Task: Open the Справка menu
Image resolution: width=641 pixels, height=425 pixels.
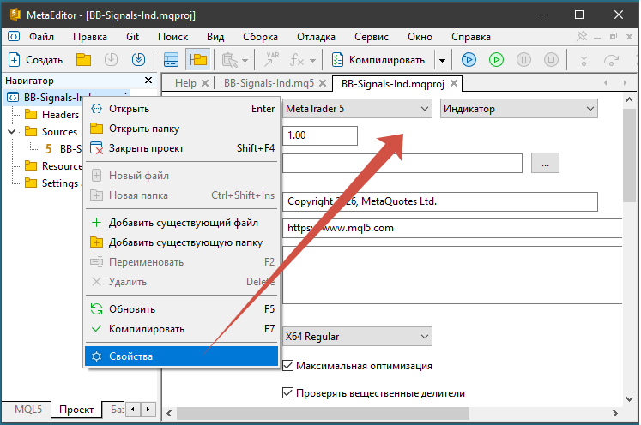Action: pyautogui.click(x=471, y=37)
